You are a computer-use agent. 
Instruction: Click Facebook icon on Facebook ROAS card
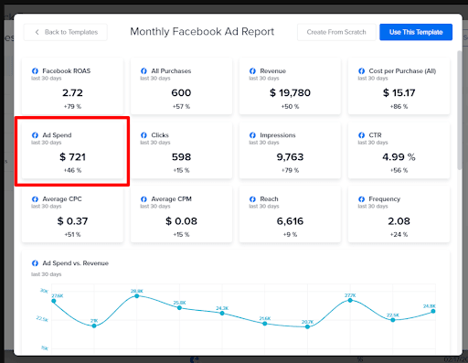tap(35, 71)
